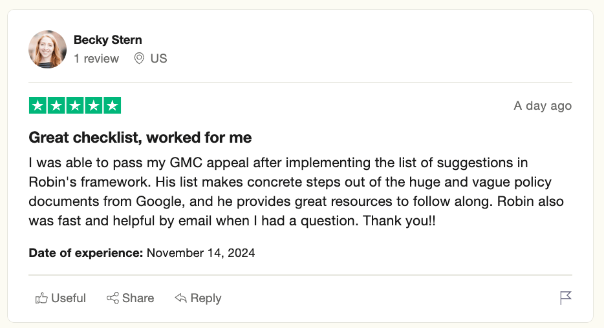Mark review as Useful via text label
The height and width of the screenshot is (328, 604).
69,298
